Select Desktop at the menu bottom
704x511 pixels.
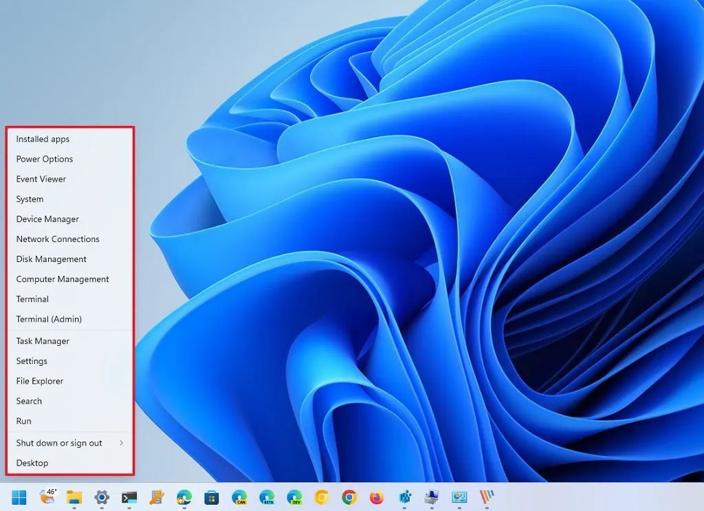(x=32, y=463)
